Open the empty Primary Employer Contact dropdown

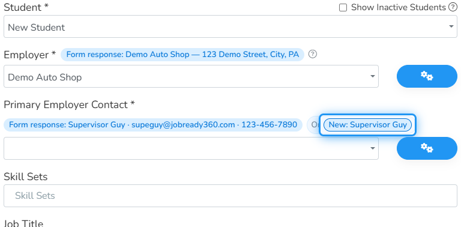(x=191, y=148)
